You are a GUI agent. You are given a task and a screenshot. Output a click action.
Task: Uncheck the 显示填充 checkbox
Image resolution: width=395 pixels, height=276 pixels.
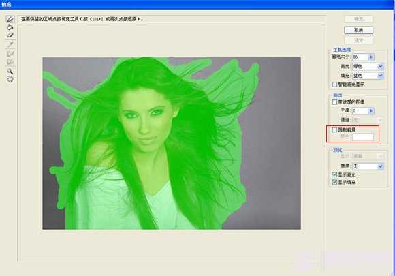pos(334,182)
